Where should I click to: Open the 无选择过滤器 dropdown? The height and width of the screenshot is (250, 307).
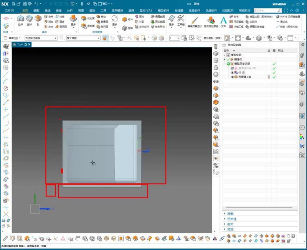pyautogui.click(x=55, y=38)
